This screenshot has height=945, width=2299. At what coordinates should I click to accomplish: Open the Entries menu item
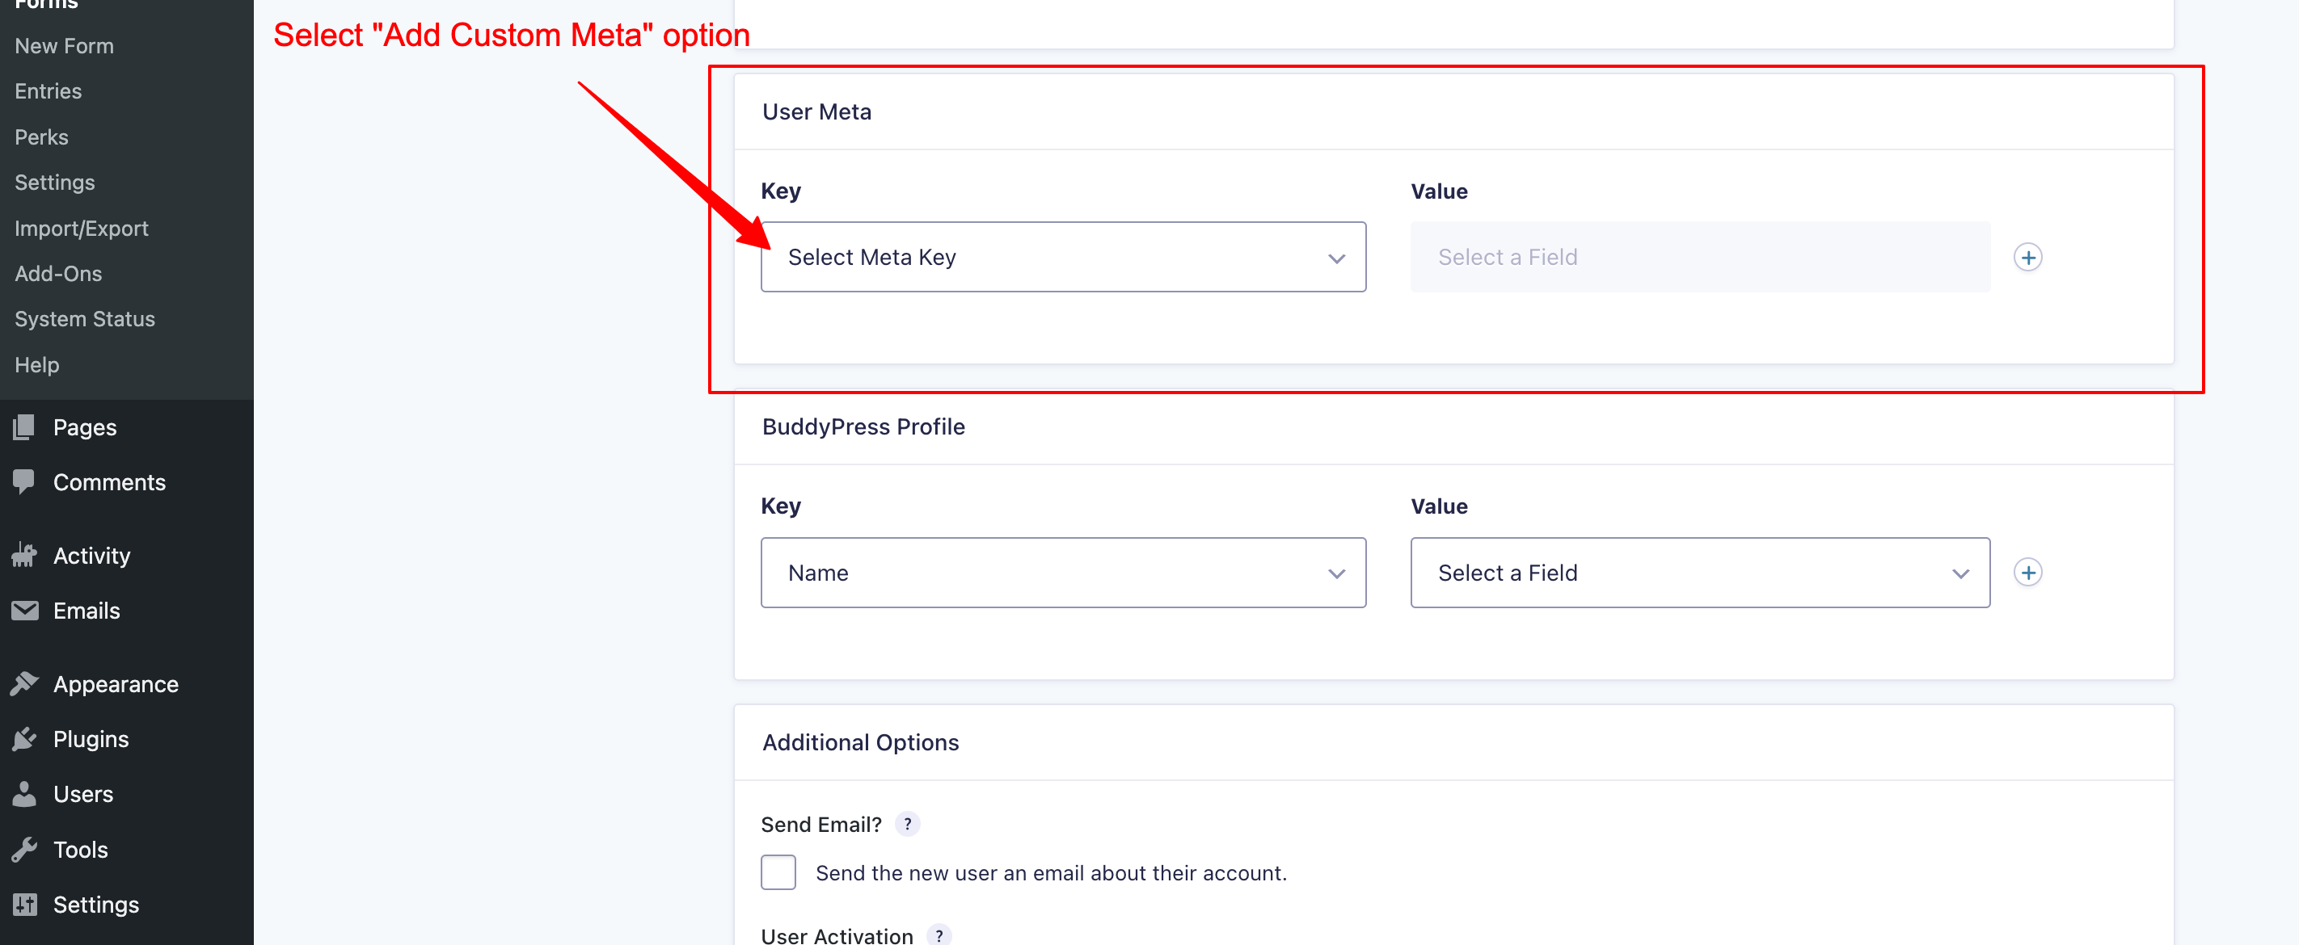click(x=49, y=91)
